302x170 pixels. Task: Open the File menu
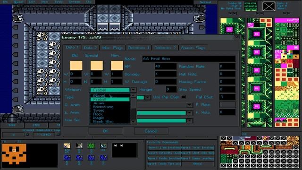click(5, 2)
